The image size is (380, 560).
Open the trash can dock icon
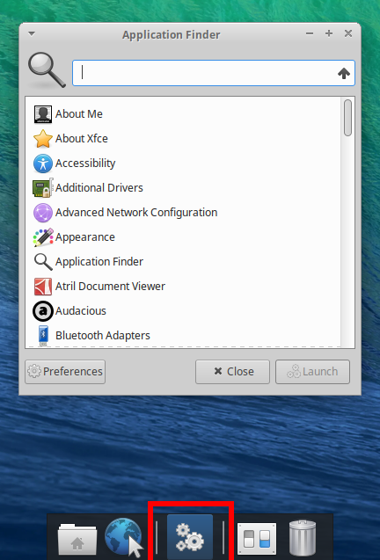[303, 538]
